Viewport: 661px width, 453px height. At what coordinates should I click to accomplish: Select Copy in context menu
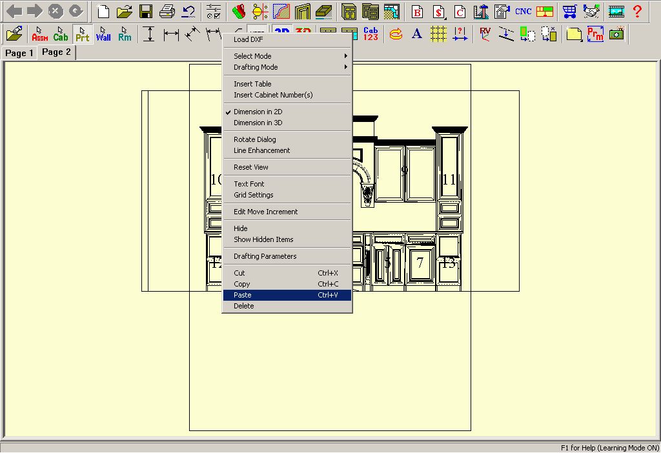coord(287,284)
